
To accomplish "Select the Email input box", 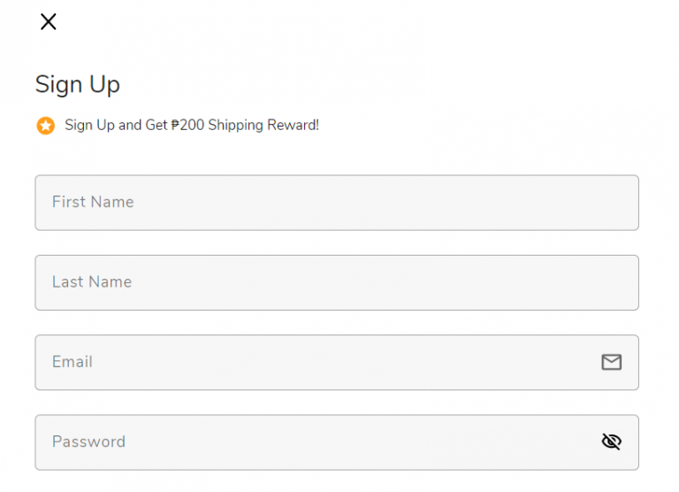I will [318, 362].
